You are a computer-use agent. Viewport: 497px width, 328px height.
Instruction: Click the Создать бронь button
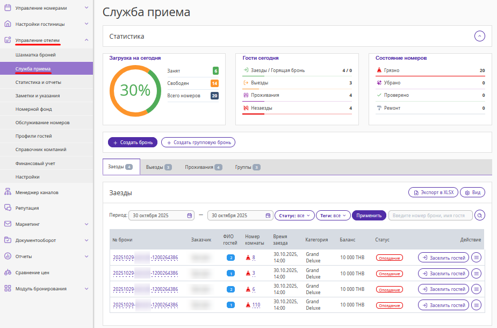click(133, 142)
